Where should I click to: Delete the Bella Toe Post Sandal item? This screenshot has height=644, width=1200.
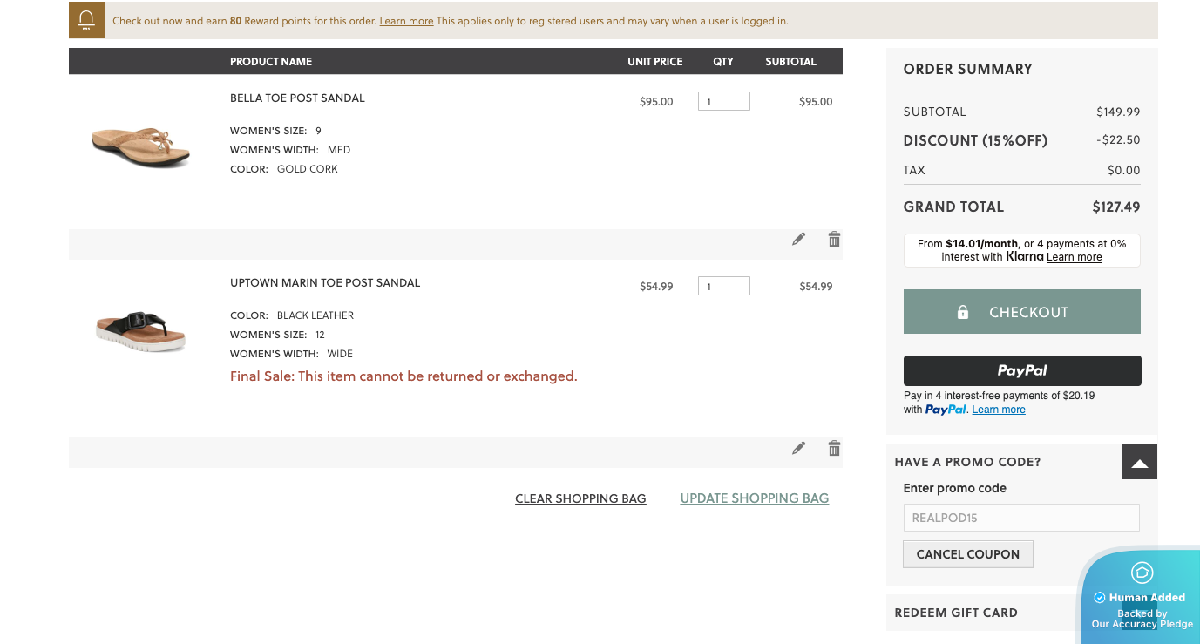click(x=834, y=239)
